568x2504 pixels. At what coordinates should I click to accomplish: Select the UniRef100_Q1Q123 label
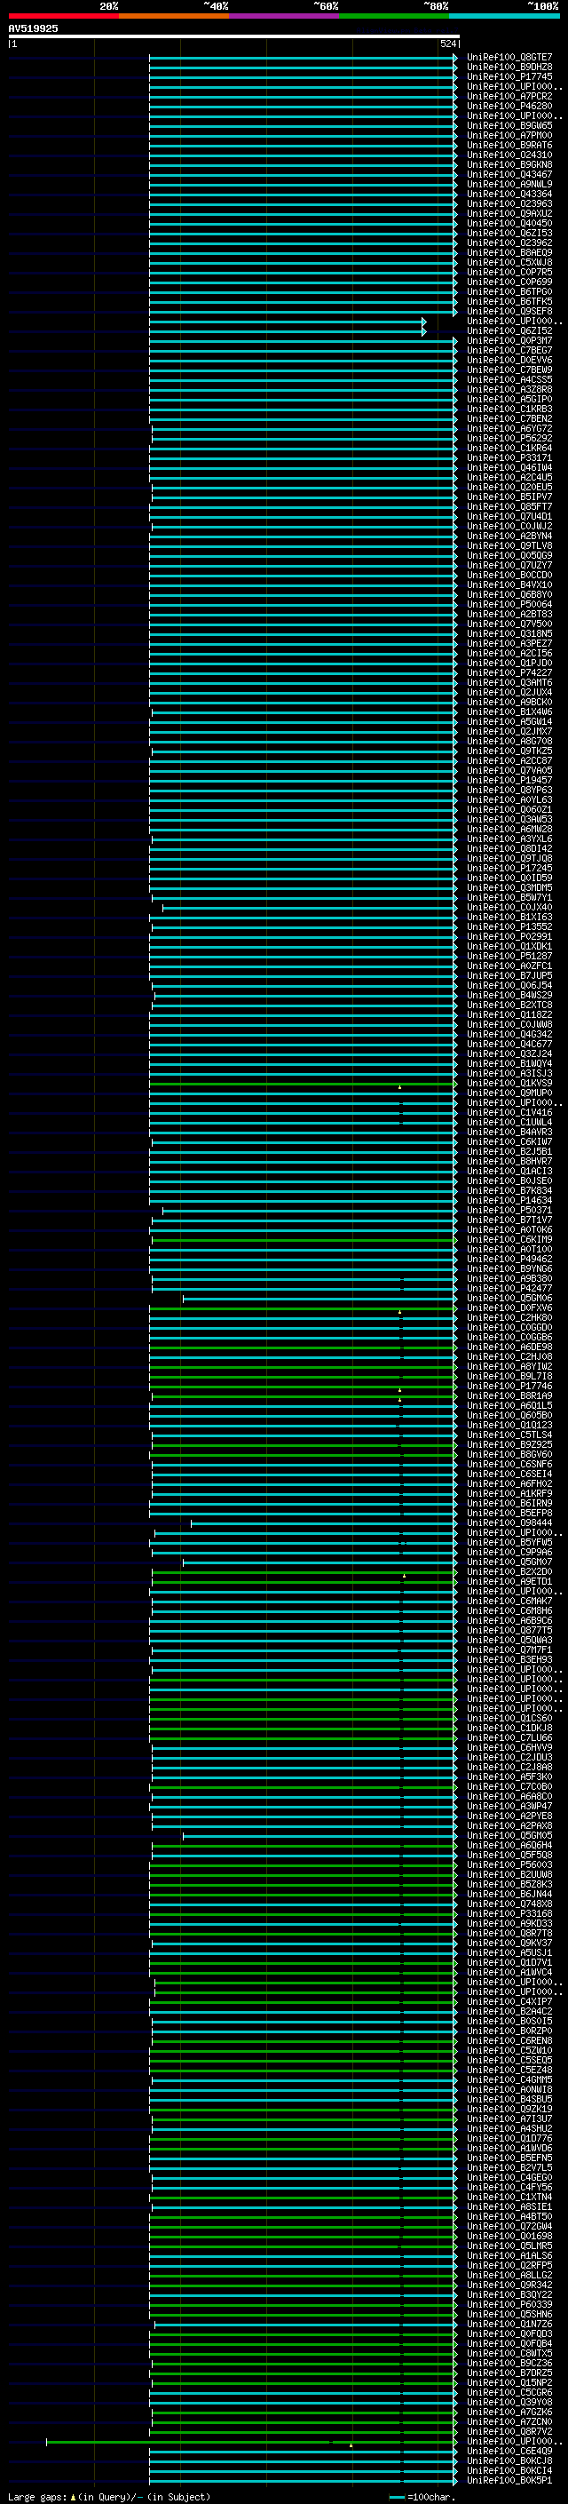click(x=509, y=1425)
